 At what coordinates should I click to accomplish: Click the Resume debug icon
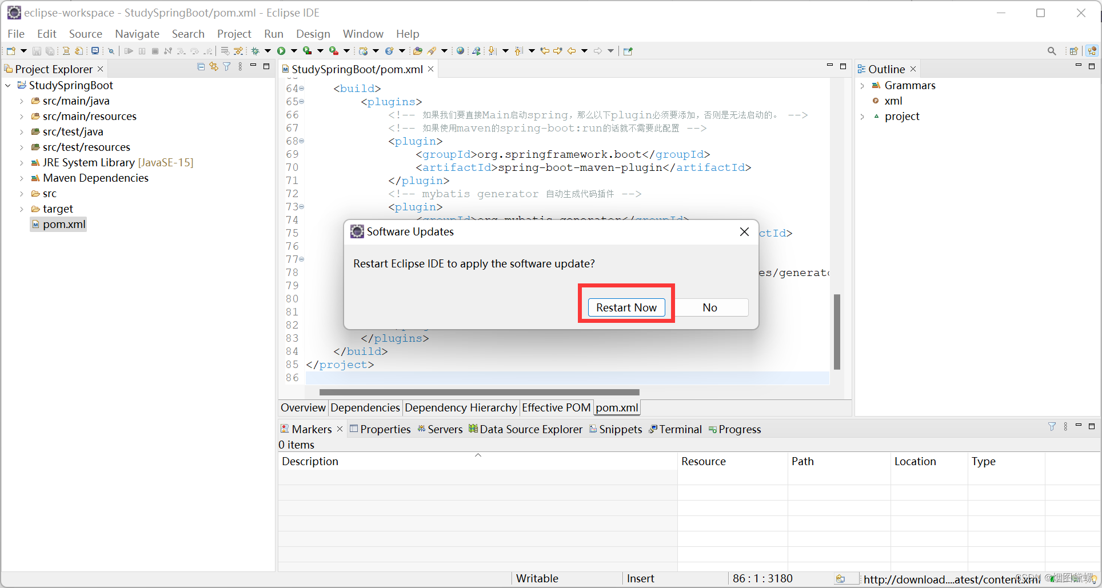click(x=129, y=51)
